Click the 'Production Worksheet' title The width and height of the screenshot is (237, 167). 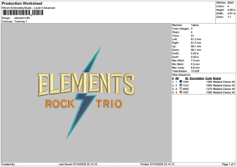(22, 3)
